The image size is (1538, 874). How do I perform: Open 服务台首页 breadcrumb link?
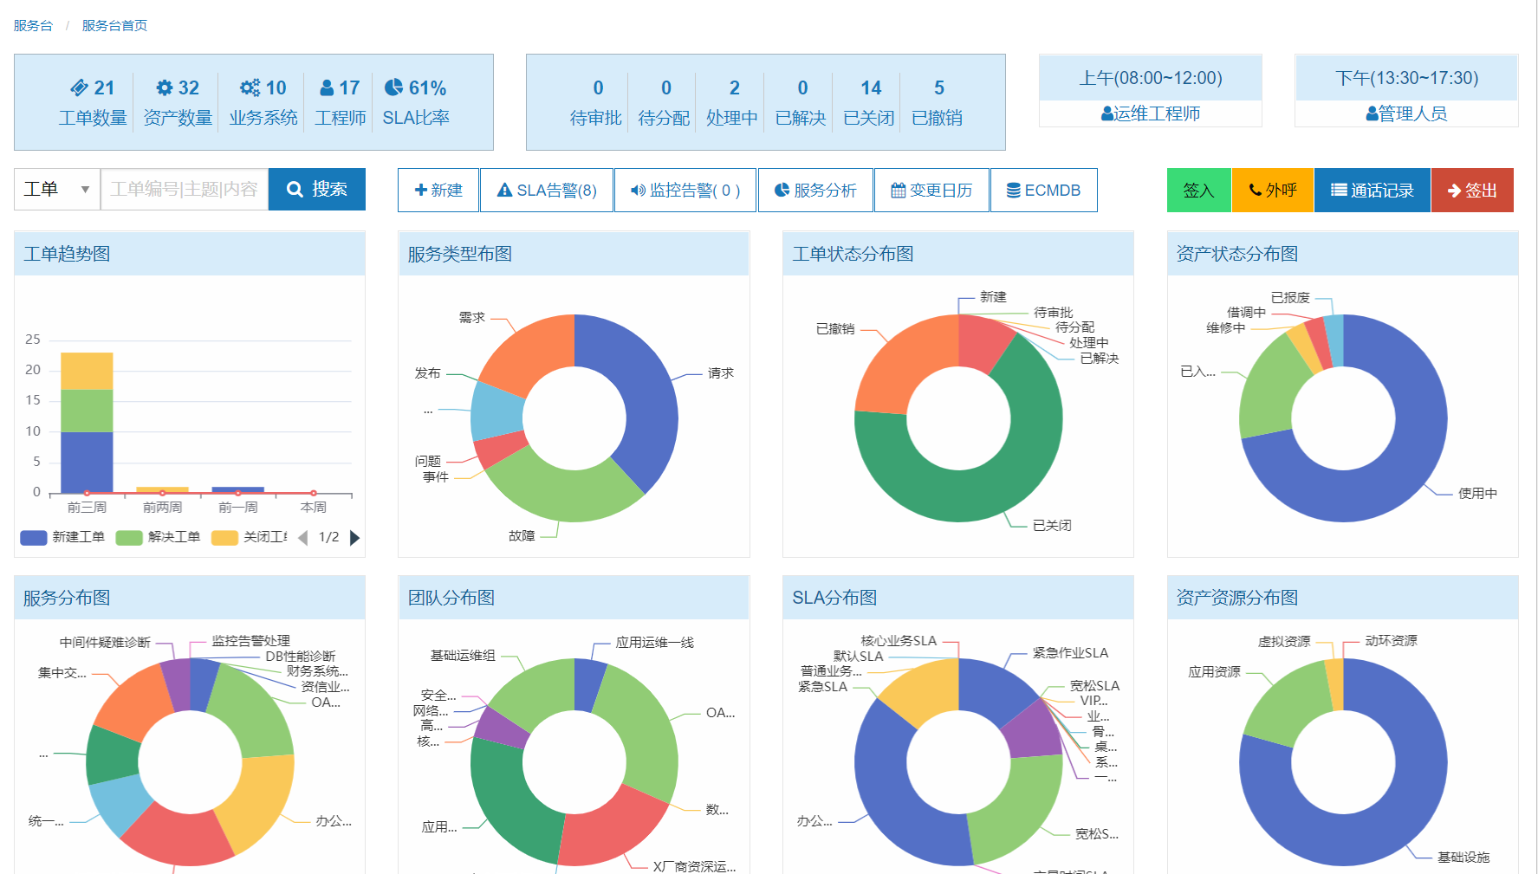point(114,26)
